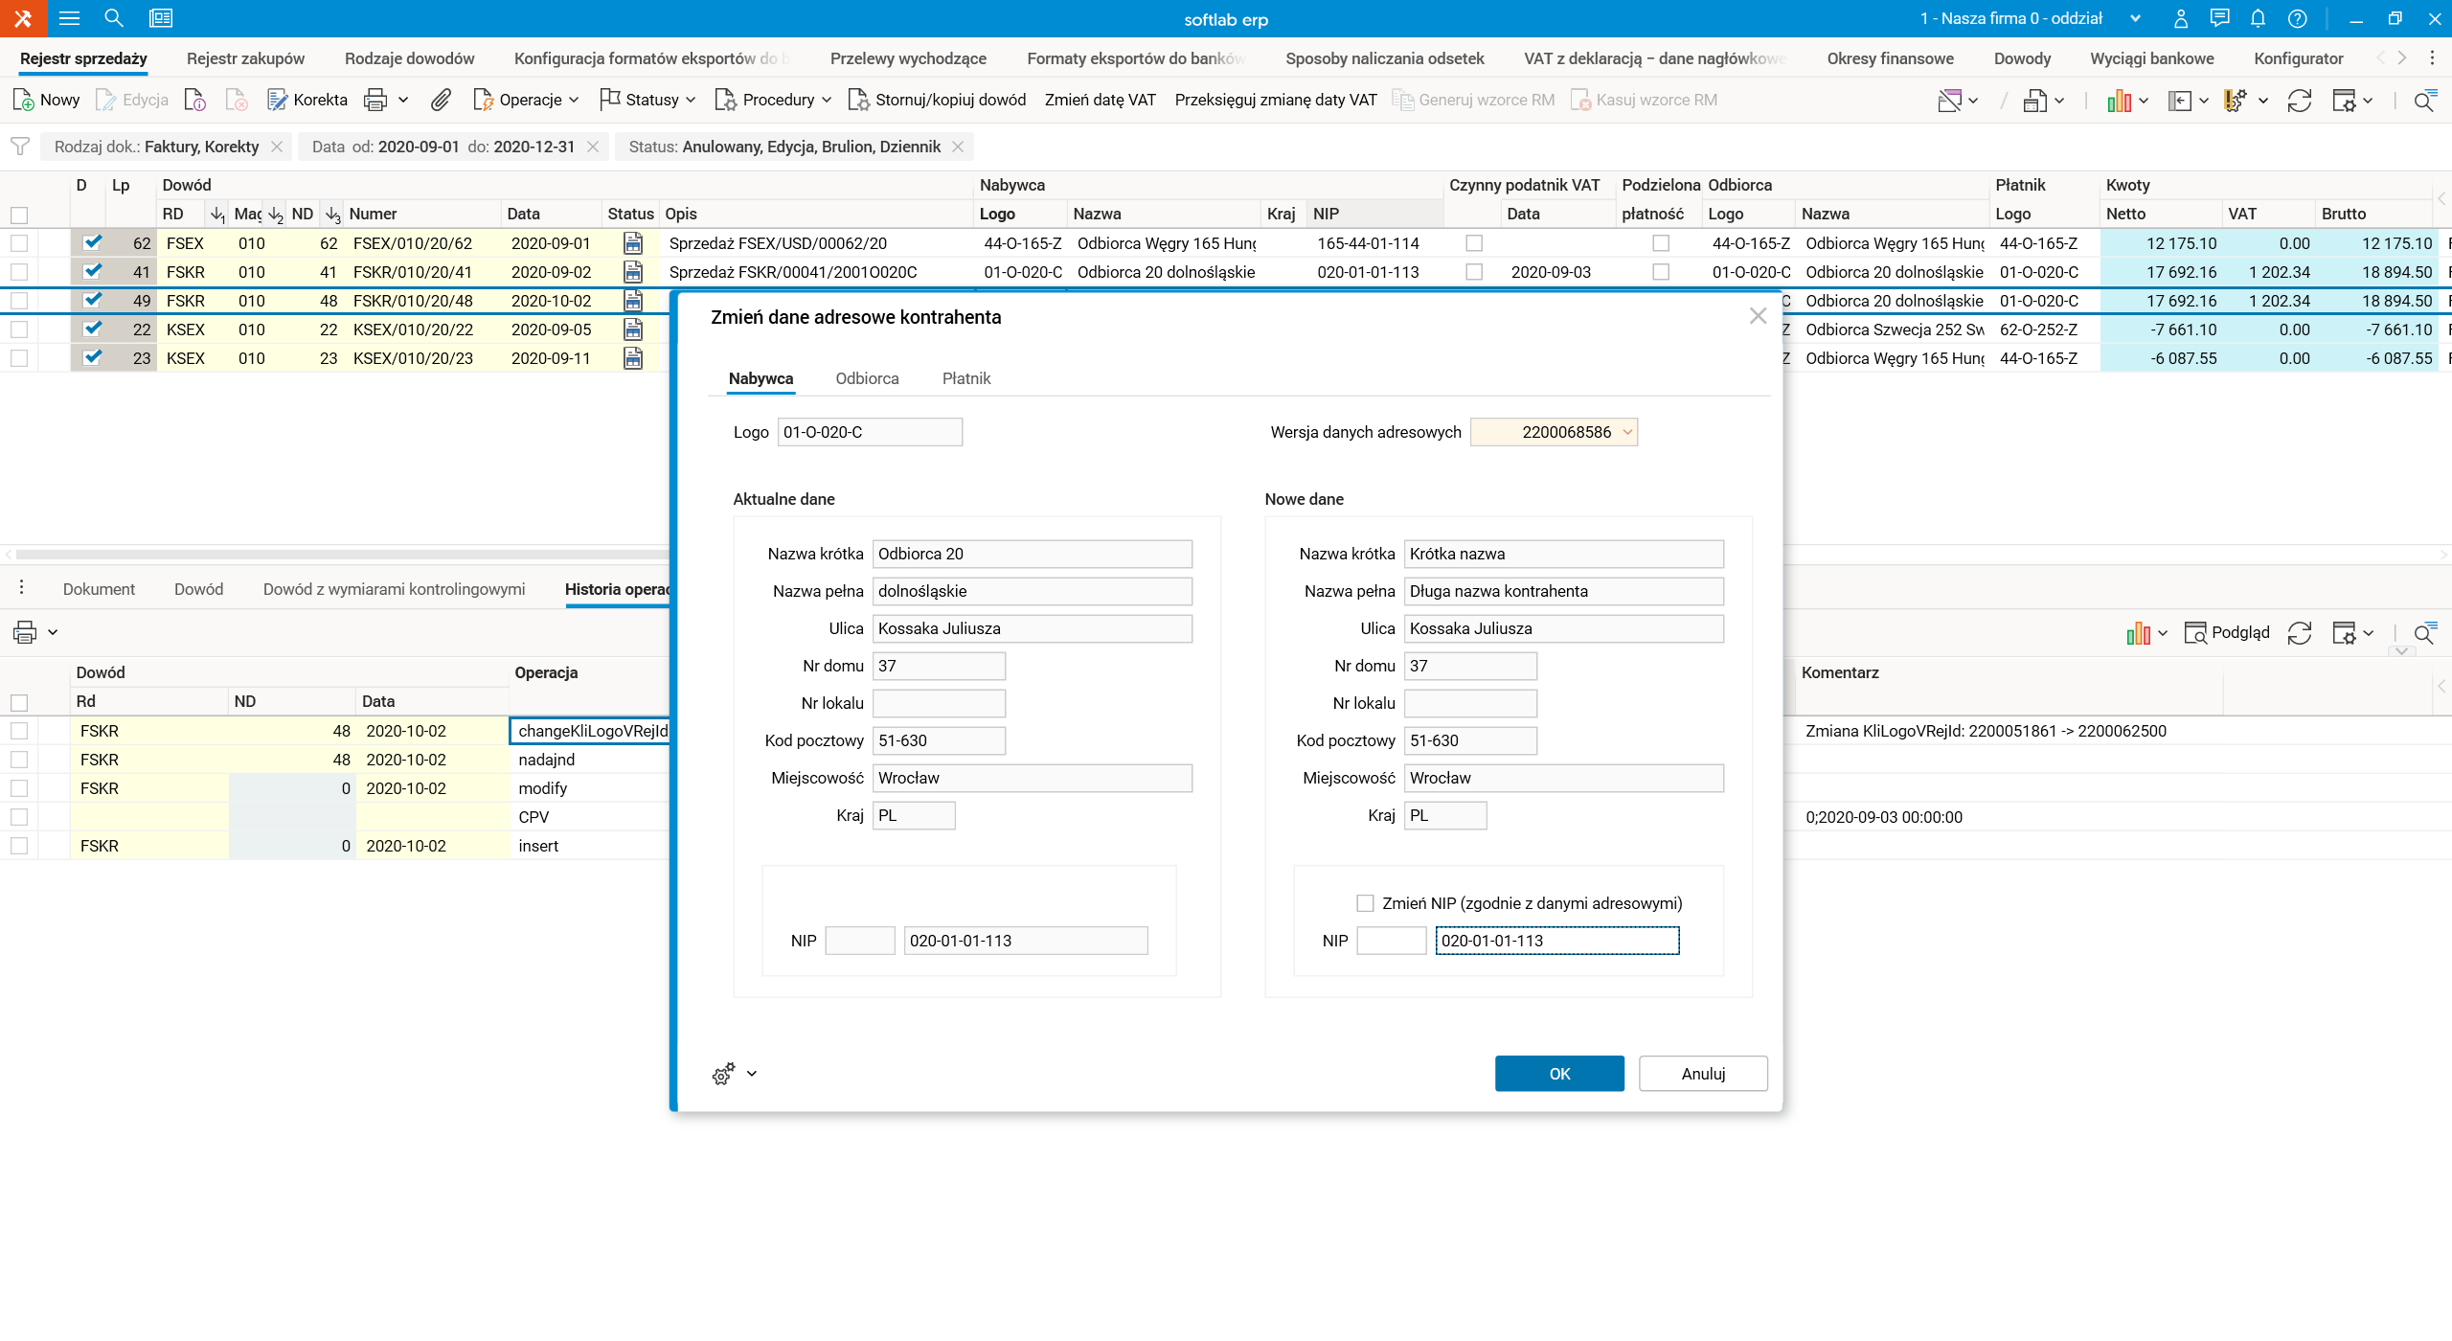
Task: Click the hamburger menu icon
Action: pyautogui.click(x=69, y=18)
